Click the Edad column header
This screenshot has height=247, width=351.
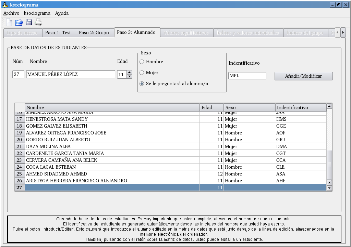pyautogui.click(x=212, y=107)
